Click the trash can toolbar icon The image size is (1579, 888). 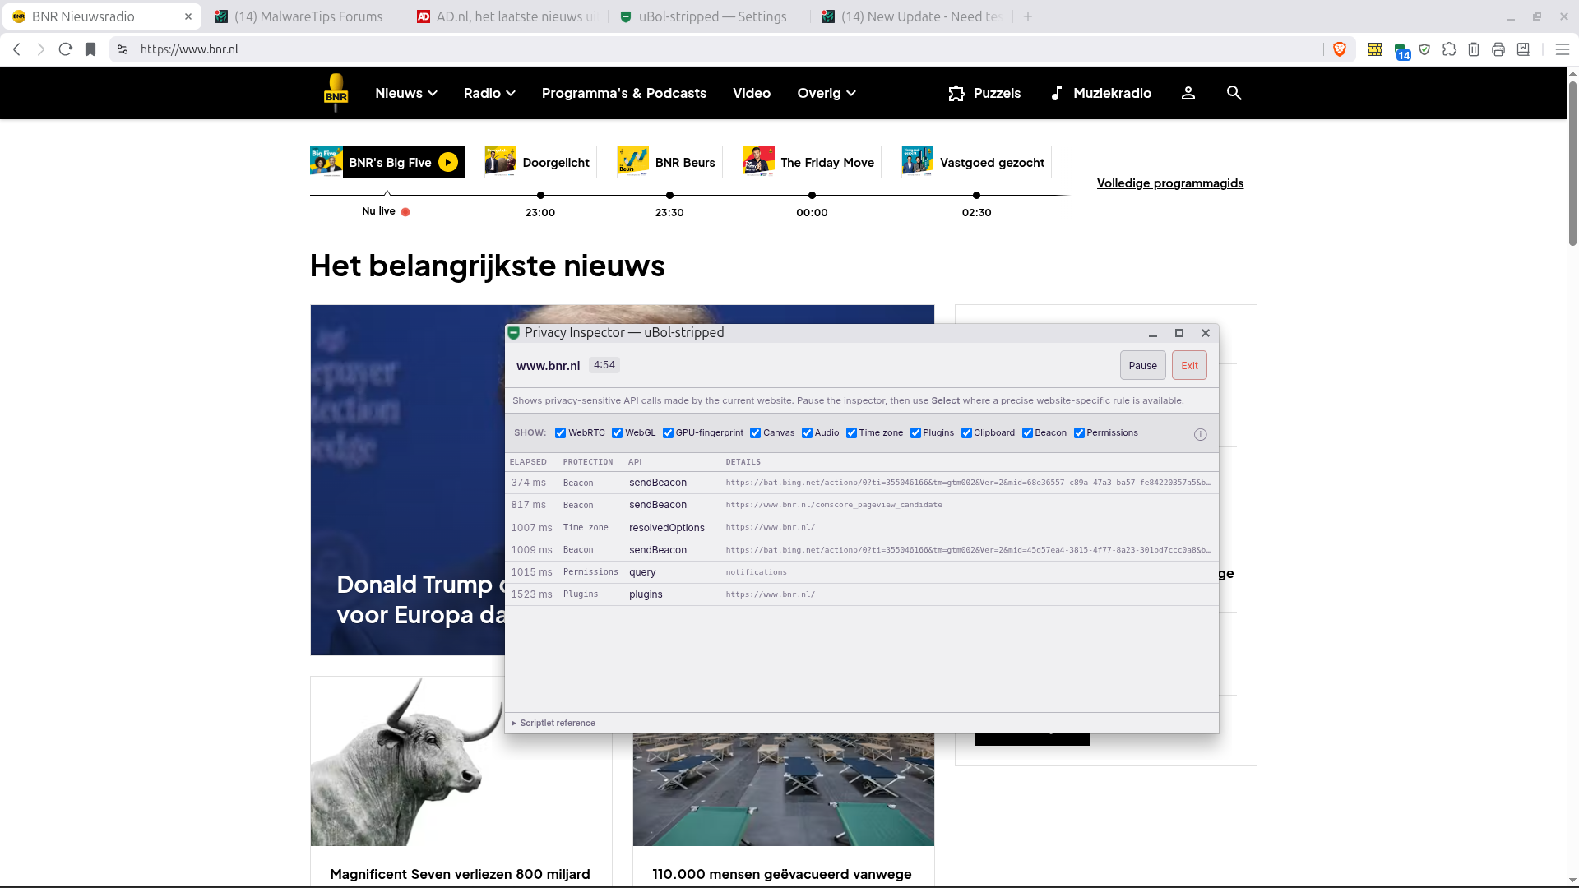click(x=1474, y=49)
